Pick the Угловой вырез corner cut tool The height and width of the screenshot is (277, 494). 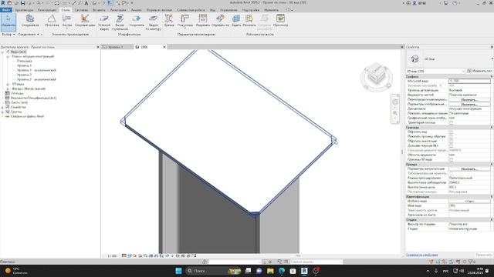(104, 22)
